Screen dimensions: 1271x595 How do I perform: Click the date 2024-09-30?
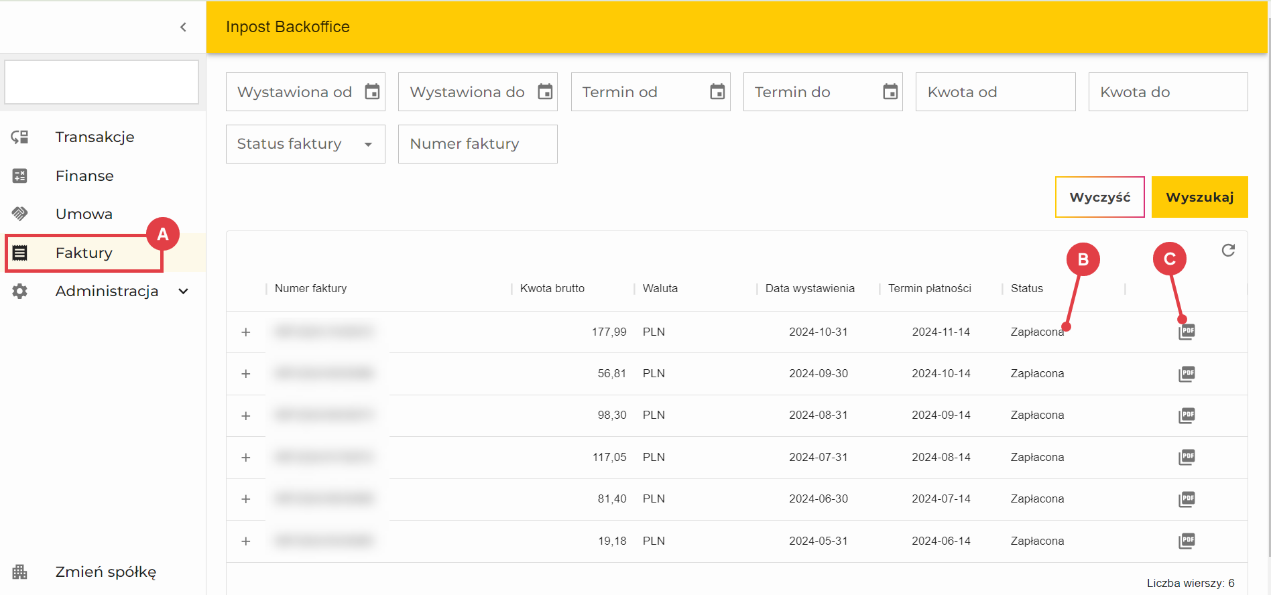pos(819,373)
